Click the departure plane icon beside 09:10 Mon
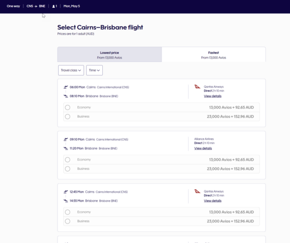290x243 pixels. [66, 139]
